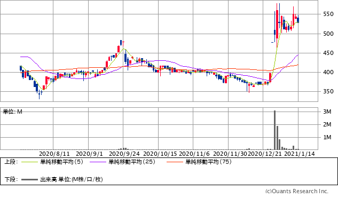Viewport: 338px width, 198px height.
Task: Click the 2M volume axis label
Action: coord(327,124)
